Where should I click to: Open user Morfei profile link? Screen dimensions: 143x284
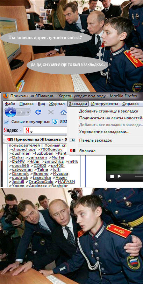pyautogui.click(x=58, y=157)
